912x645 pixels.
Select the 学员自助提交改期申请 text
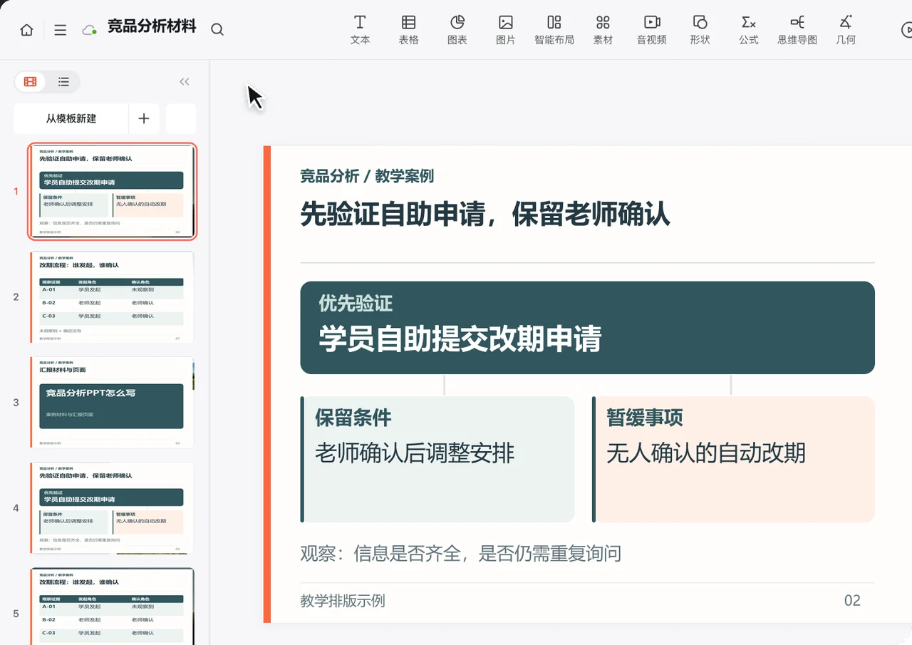[460, 339]
